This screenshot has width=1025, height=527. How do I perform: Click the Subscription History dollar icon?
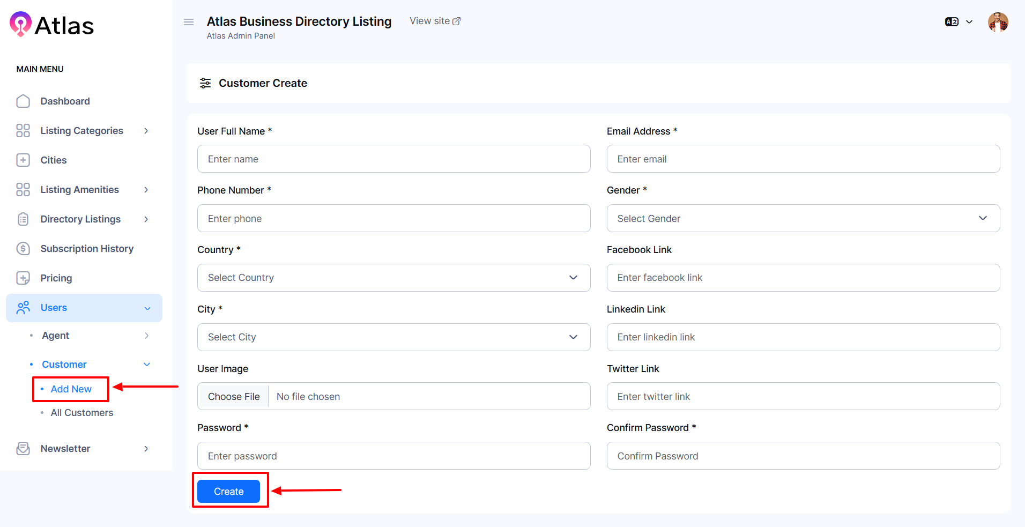point(23,249)
